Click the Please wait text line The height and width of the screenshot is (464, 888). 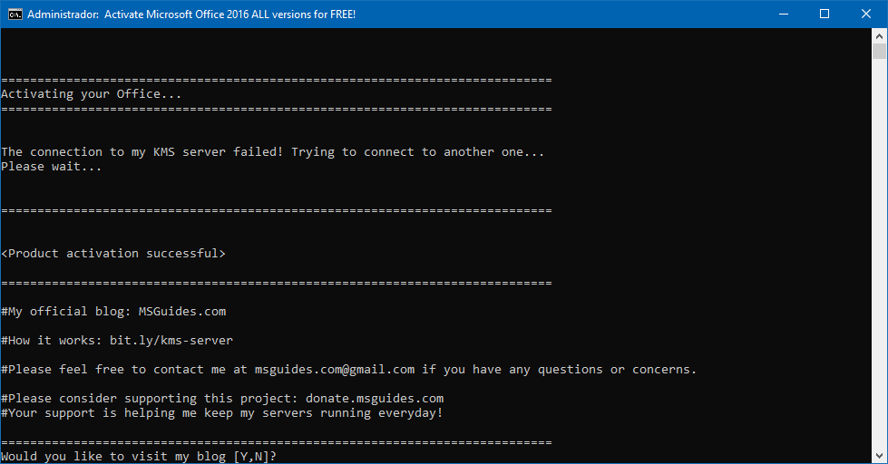(52, 167)
